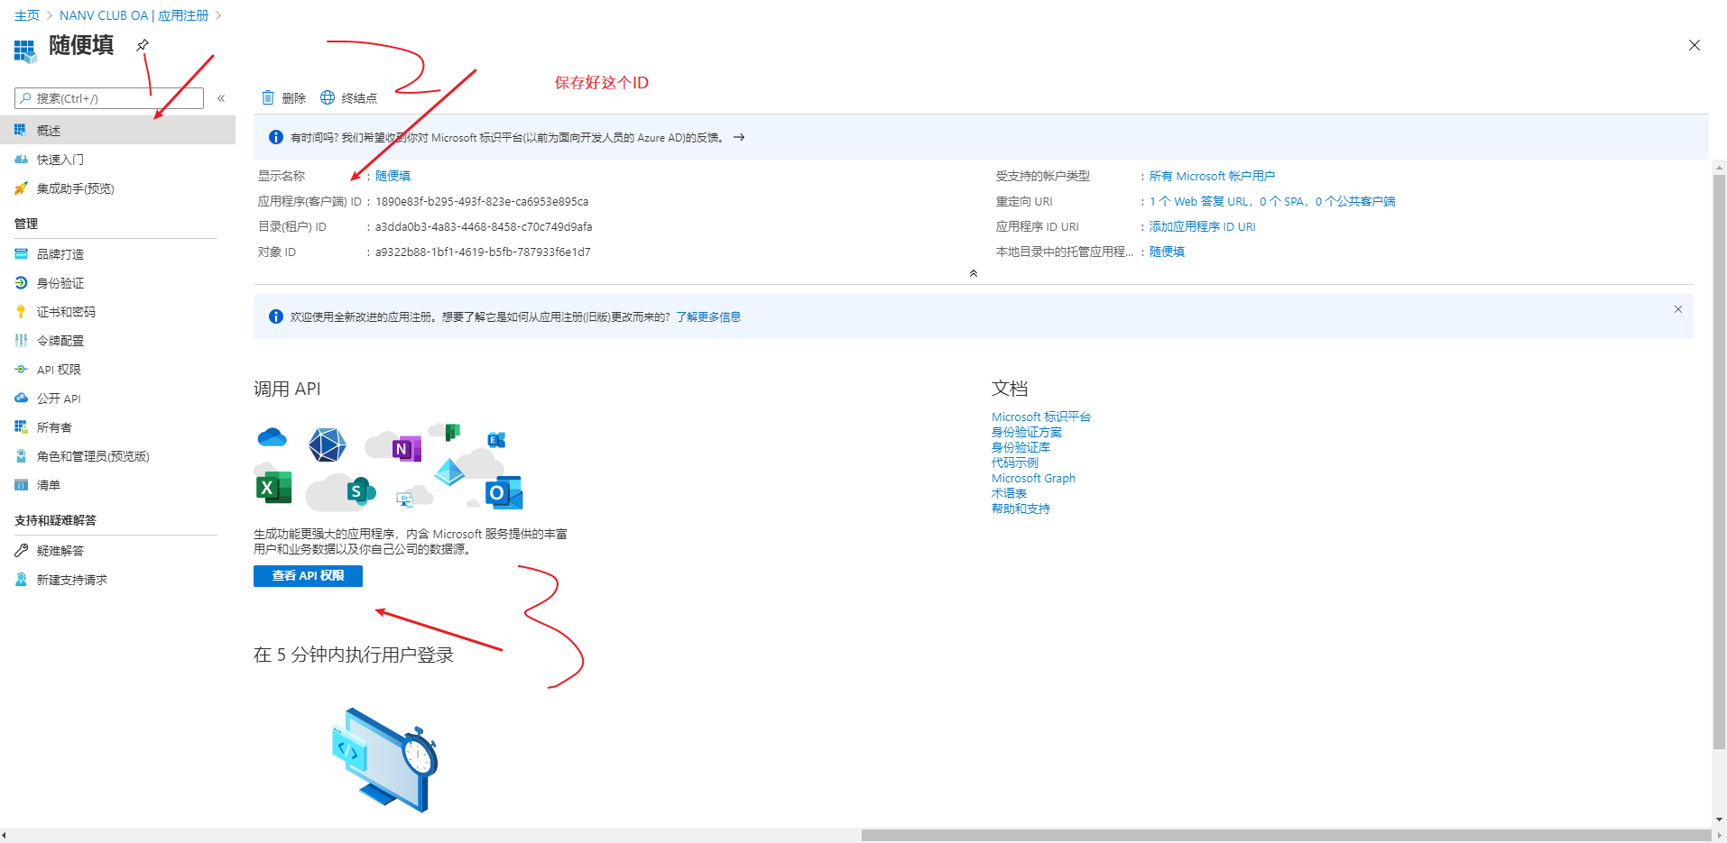The width and height of the screenshot is (1727, 843).
Task: Go to 身份验证 in the sidebar
Action: pyautogui.click(x=117, y=282)
